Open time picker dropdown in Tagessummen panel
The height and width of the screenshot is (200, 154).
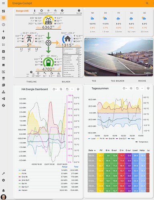(125, 88)
